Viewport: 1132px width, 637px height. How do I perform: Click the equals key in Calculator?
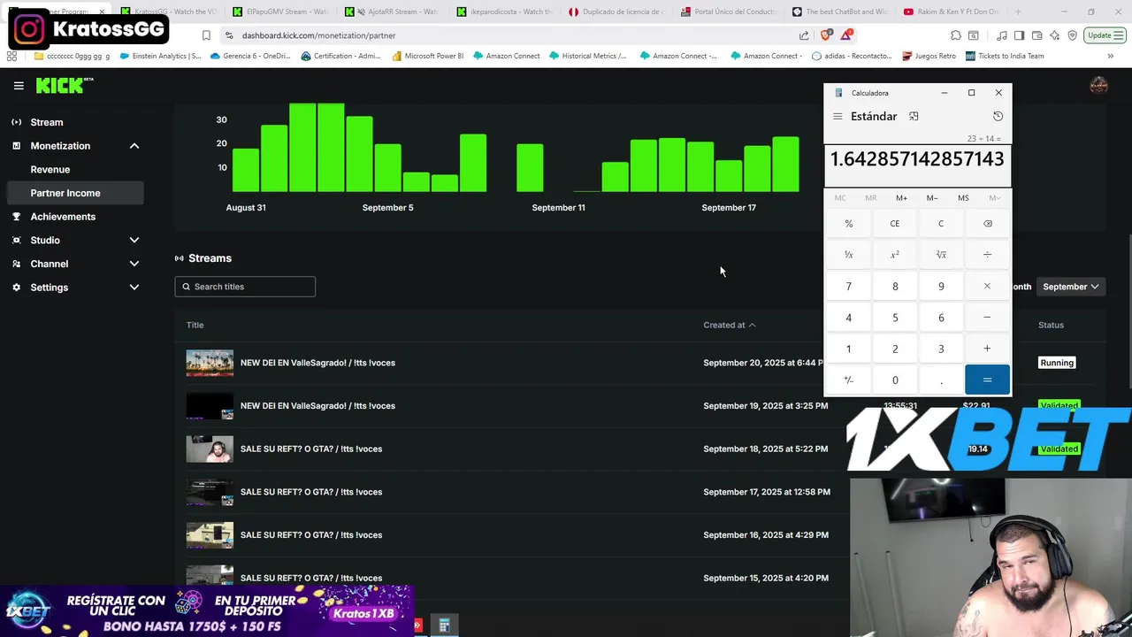click(x=987, y=380)
